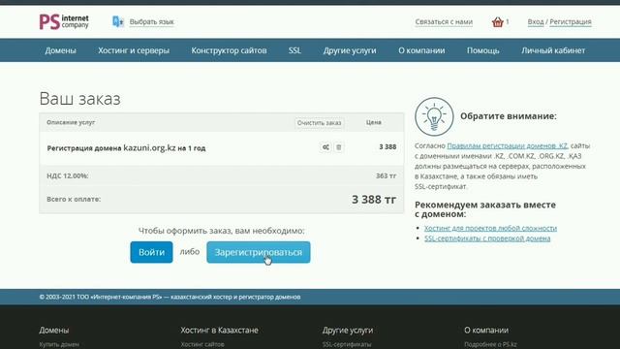The image size is (620, 349).
Task: Go to Личный кабинет
Action: tap(553, 50)
